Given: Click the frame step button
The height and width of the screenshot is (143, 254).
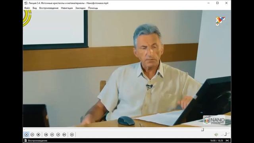Looking at the screenshot, I should tap(72, 134).
